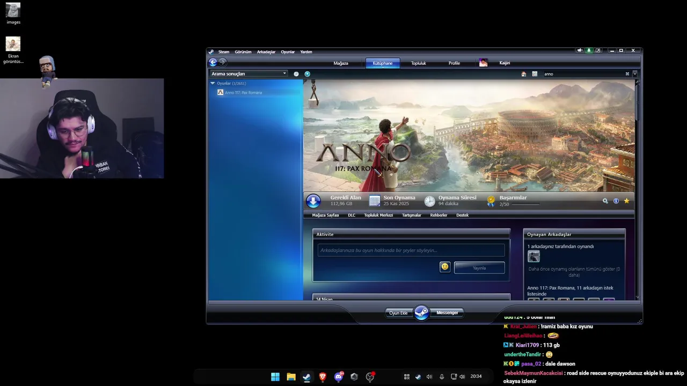The height and width of the screenshot is (386, 687).
Task: Switch to the grid view icon
Action: tap(535, 74)
